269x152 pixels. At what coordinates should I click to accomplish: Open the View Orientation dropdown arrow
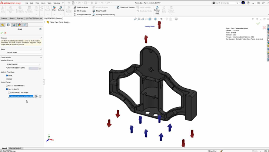152,19
